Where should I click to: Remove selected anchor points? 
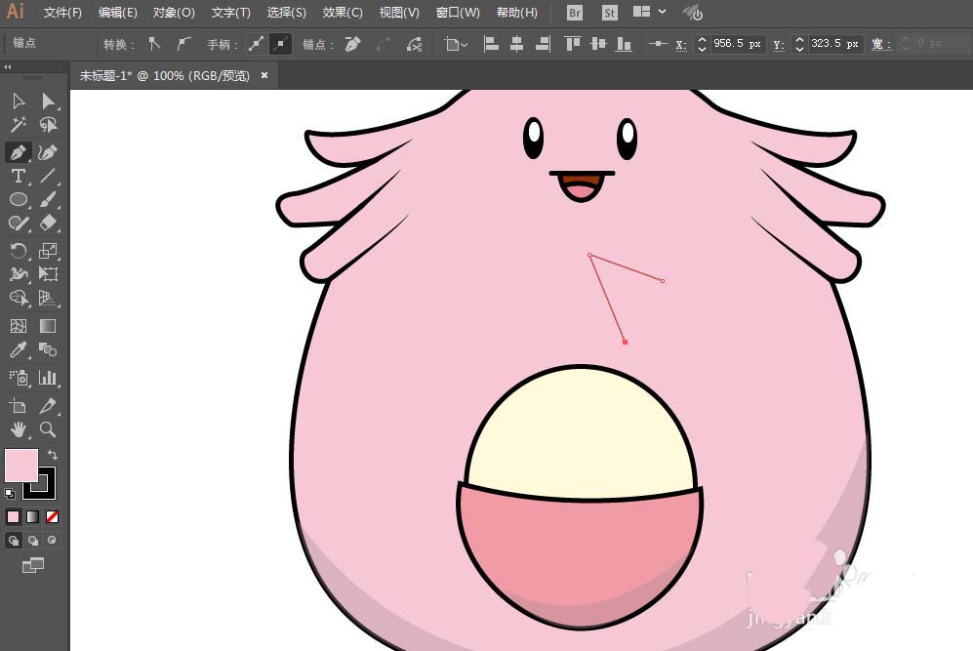click(353, 44)
